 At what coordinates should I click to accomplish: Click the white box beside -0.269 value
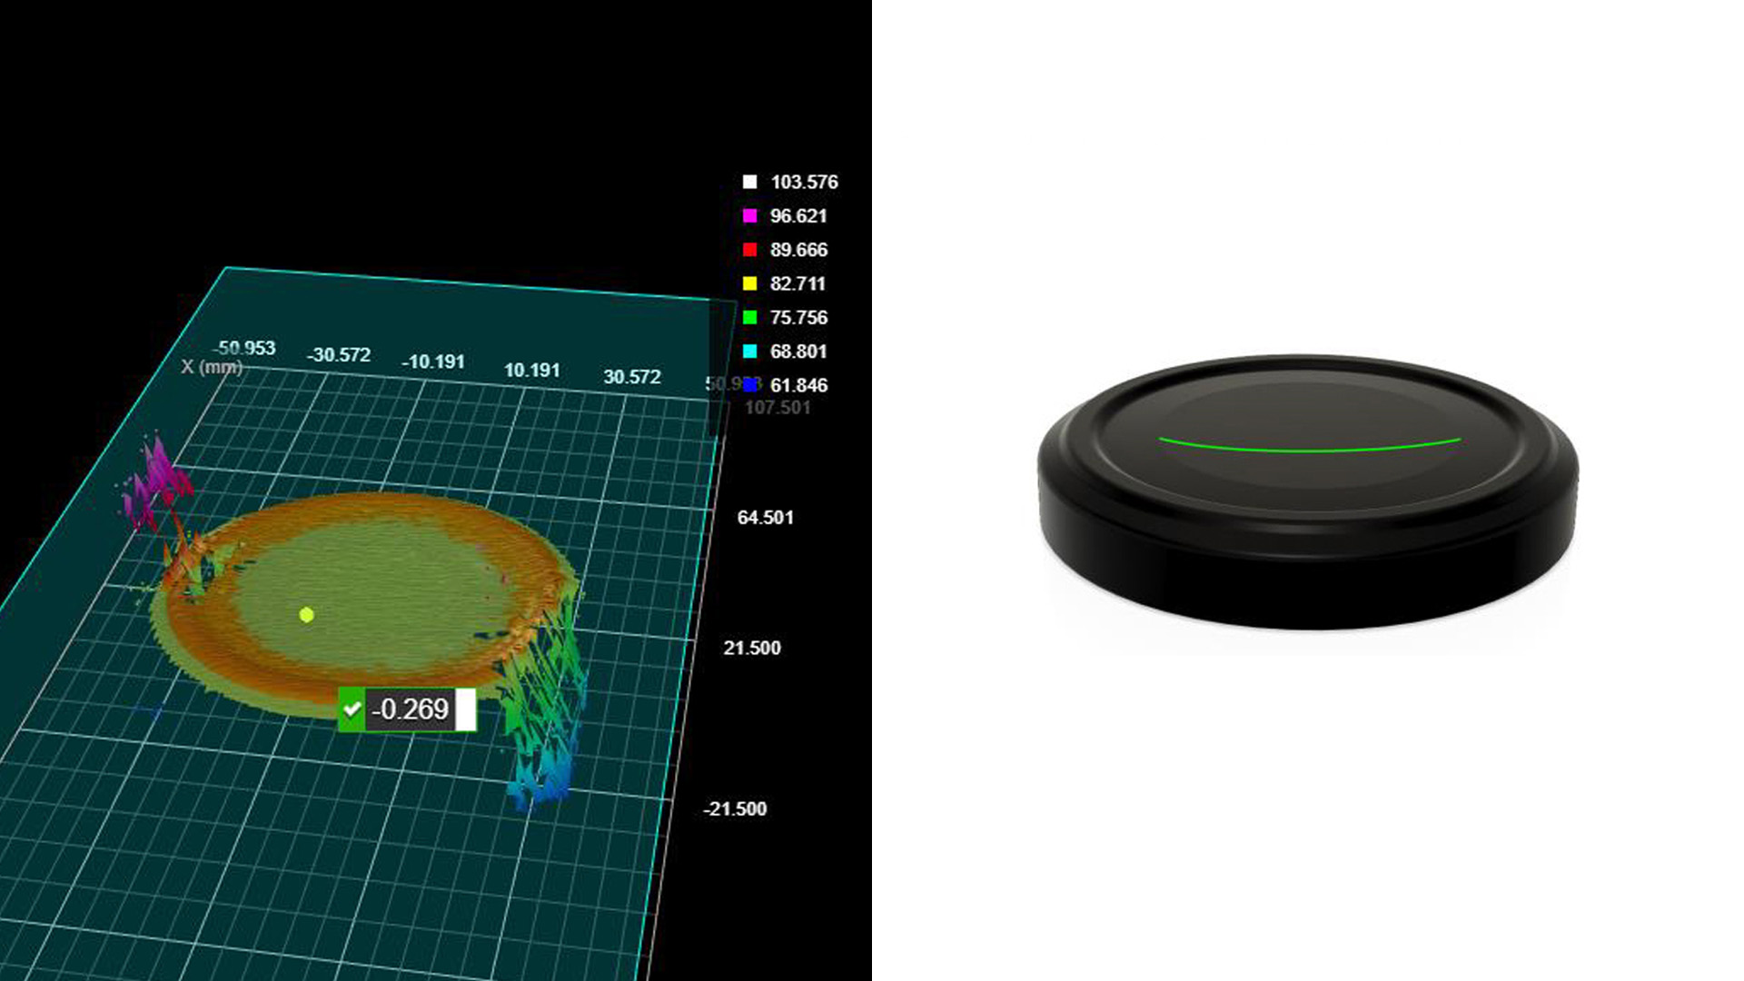[465, 709]
